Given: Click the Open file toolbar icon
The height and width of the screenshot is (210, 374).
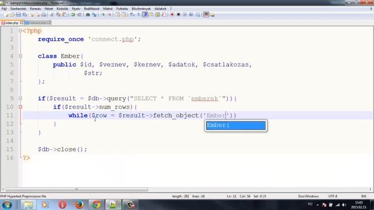Looking at the screenshot, I should pyautogui.click(x=12, y=15).
